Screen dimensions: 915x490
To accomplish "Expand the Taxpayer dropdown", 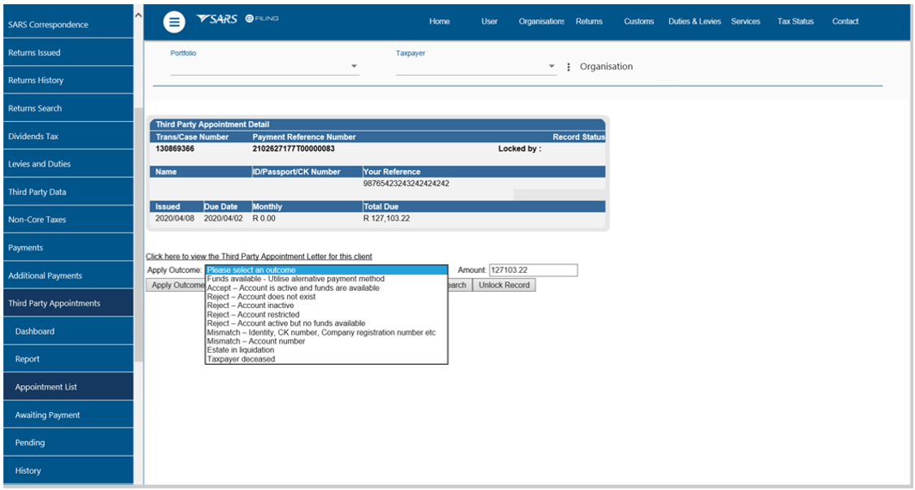I will [551, 67].
